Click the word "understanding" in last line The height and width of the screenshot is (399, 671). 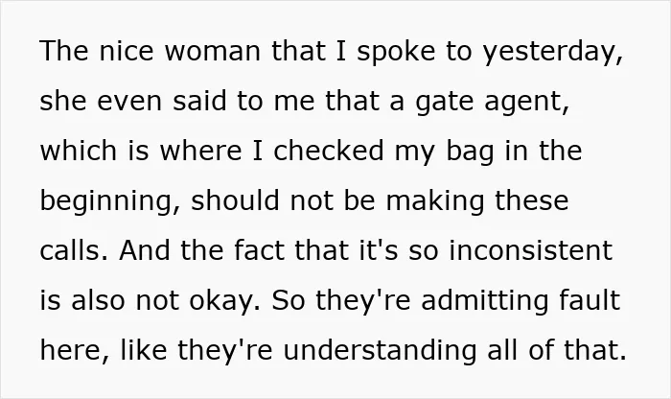[380, 352]
